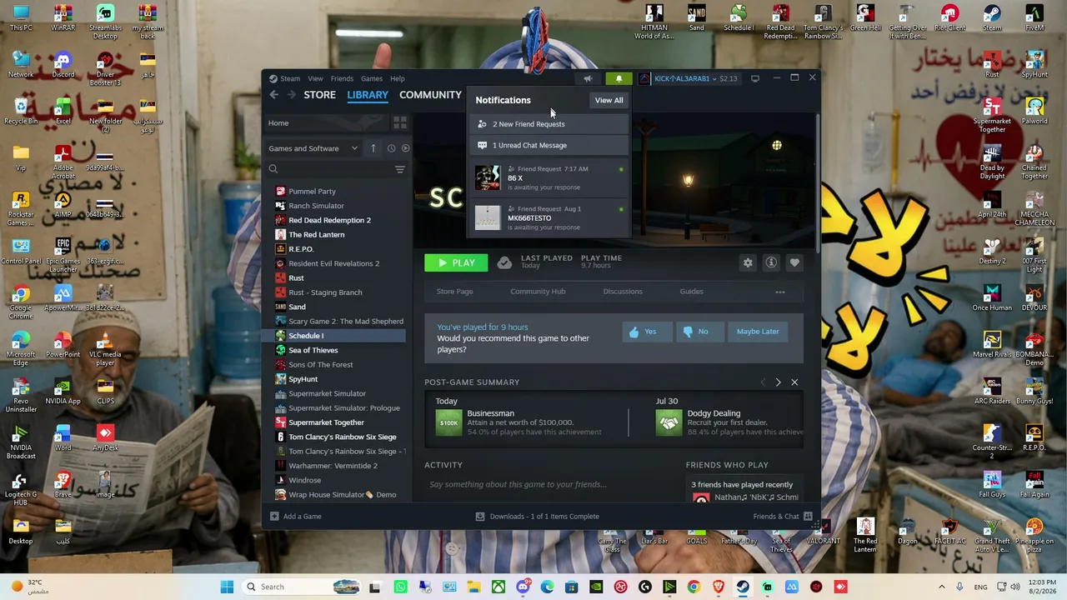Open 2 New Friend Requests

[x=549, y=124]
